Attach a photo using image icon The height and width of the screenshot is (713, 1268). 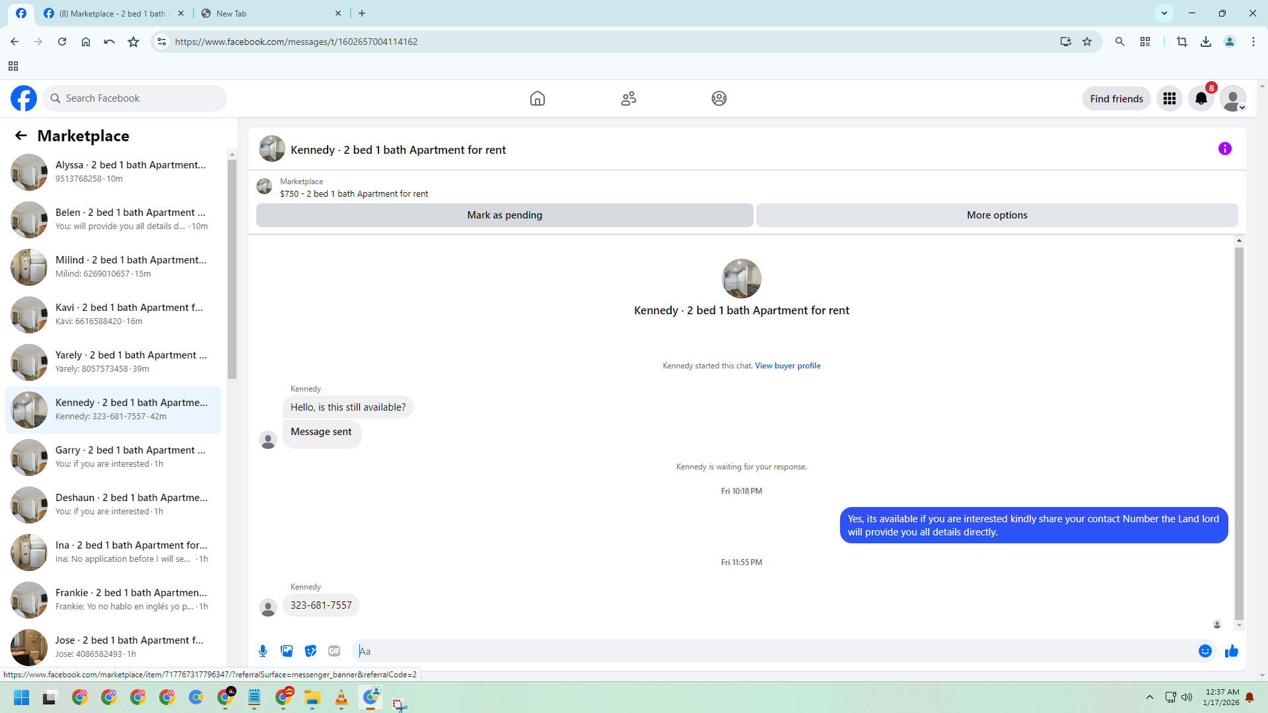(287, 651)
